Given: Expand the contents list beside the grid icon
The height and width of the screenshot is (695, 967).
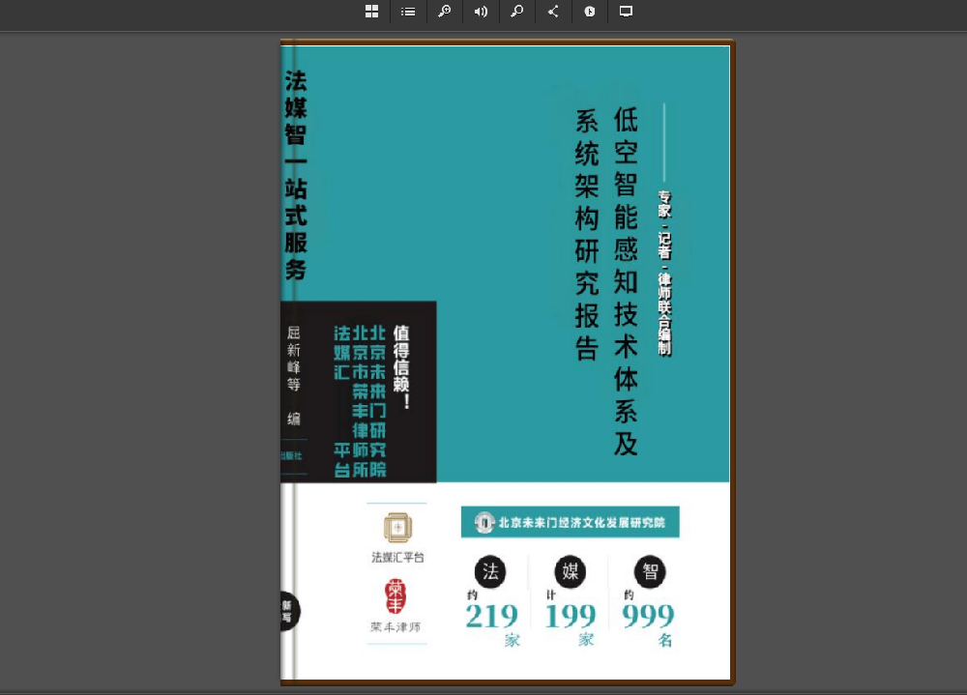Looking at the screenshot, I should (x=407, y=12).
